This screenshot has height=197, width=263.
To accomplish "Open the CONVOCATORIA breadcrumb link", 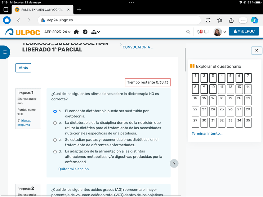I will pyautogui.click(x=138, y=47).
